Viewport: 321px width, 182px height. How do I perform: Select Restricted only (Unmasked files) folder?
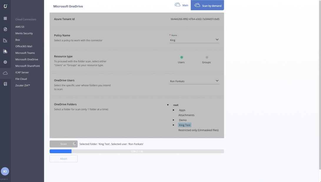[x=198, y=130]
